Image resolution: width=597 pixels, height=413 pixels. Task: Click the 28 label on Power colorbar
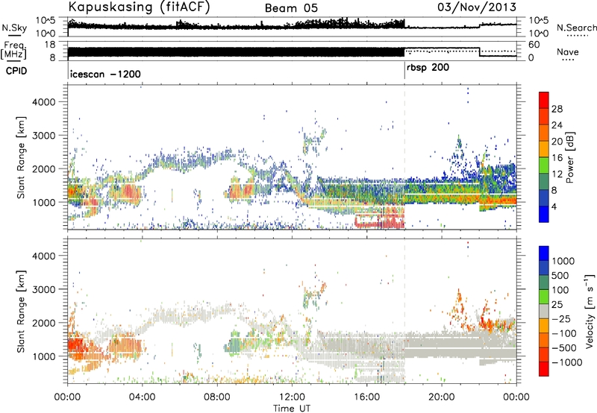(x=557, y=109)
